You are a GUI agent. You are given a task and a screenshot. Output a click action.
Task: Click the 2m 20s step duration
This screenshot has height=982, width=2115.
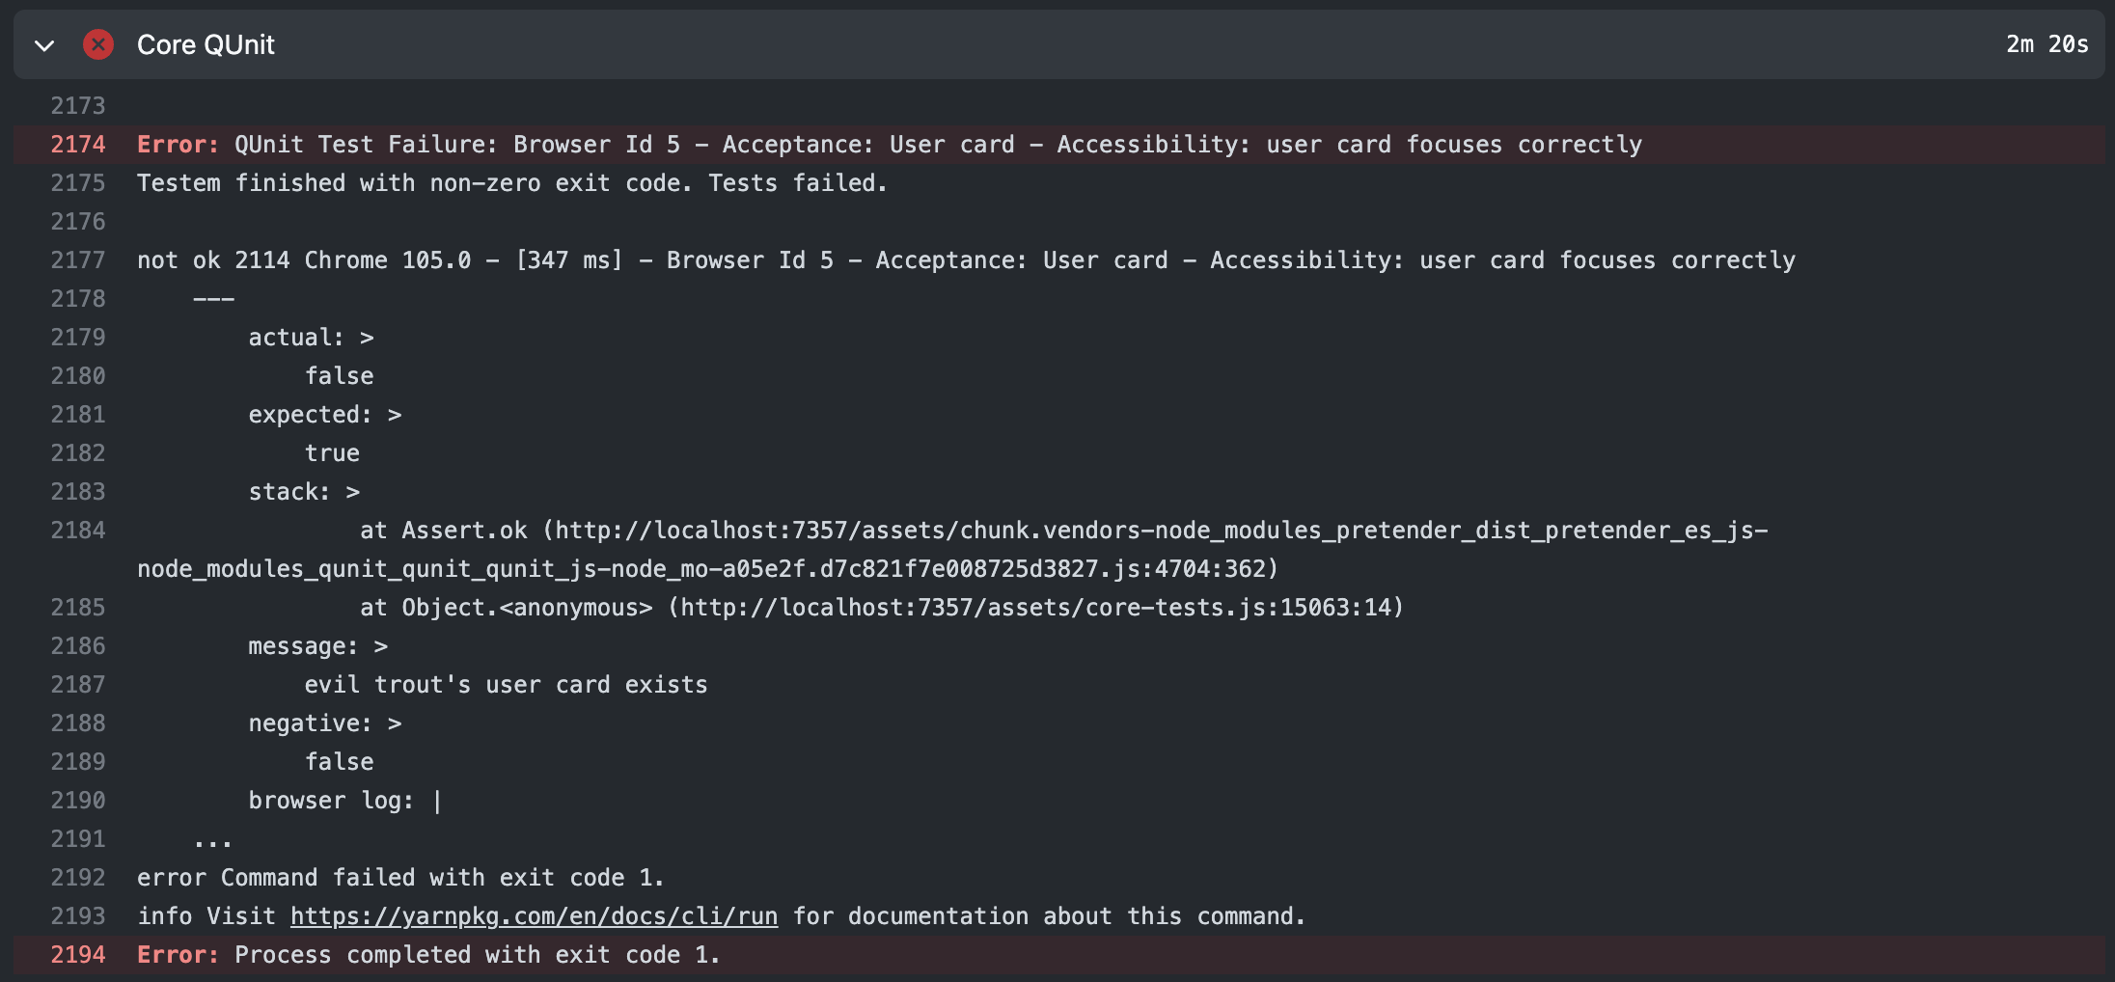tap(2046, 44)
